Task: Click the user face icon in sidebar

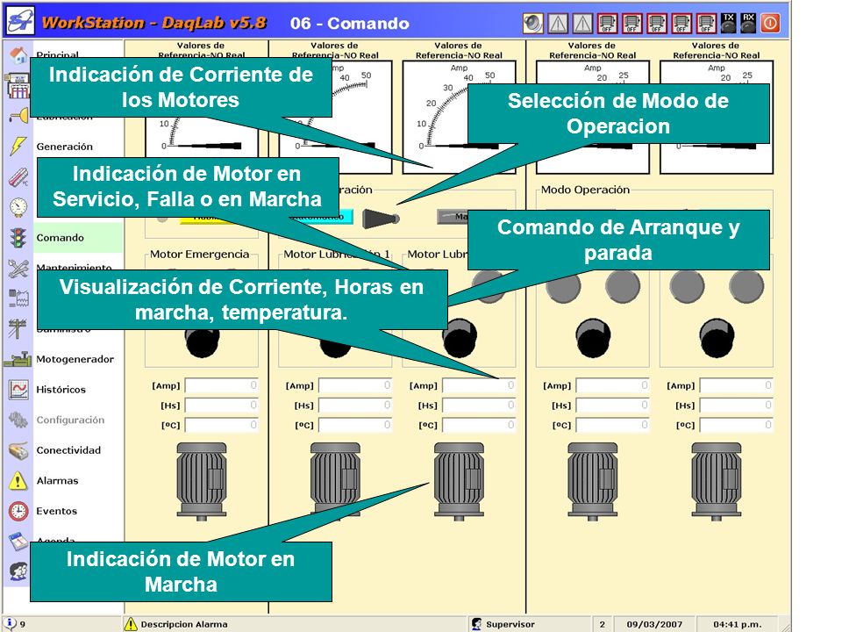Action: (18, 571)
